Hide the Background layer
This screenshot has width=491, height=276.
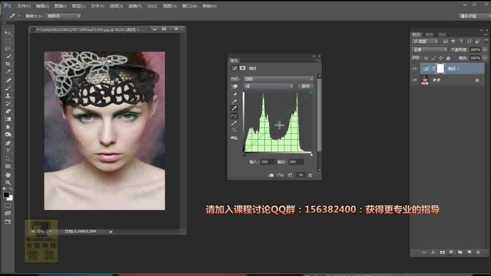coord(414,80)
